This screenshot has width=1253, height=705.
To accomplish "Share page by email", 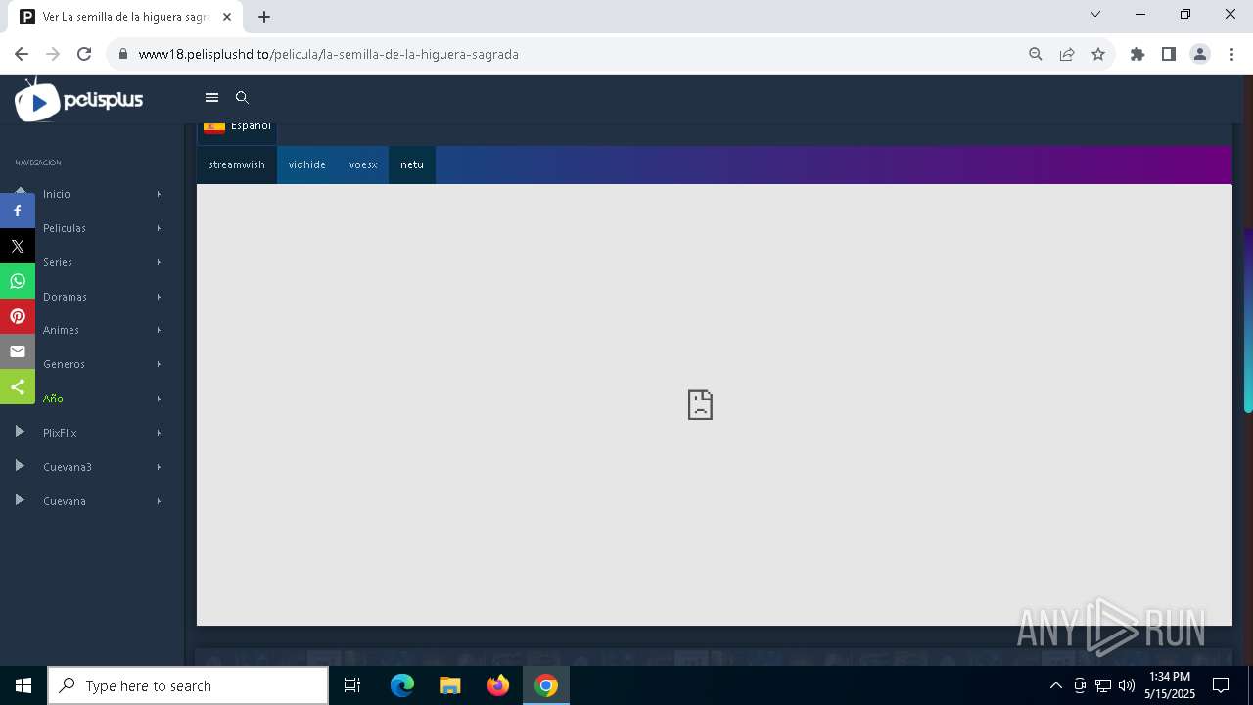I will point(18,352).
